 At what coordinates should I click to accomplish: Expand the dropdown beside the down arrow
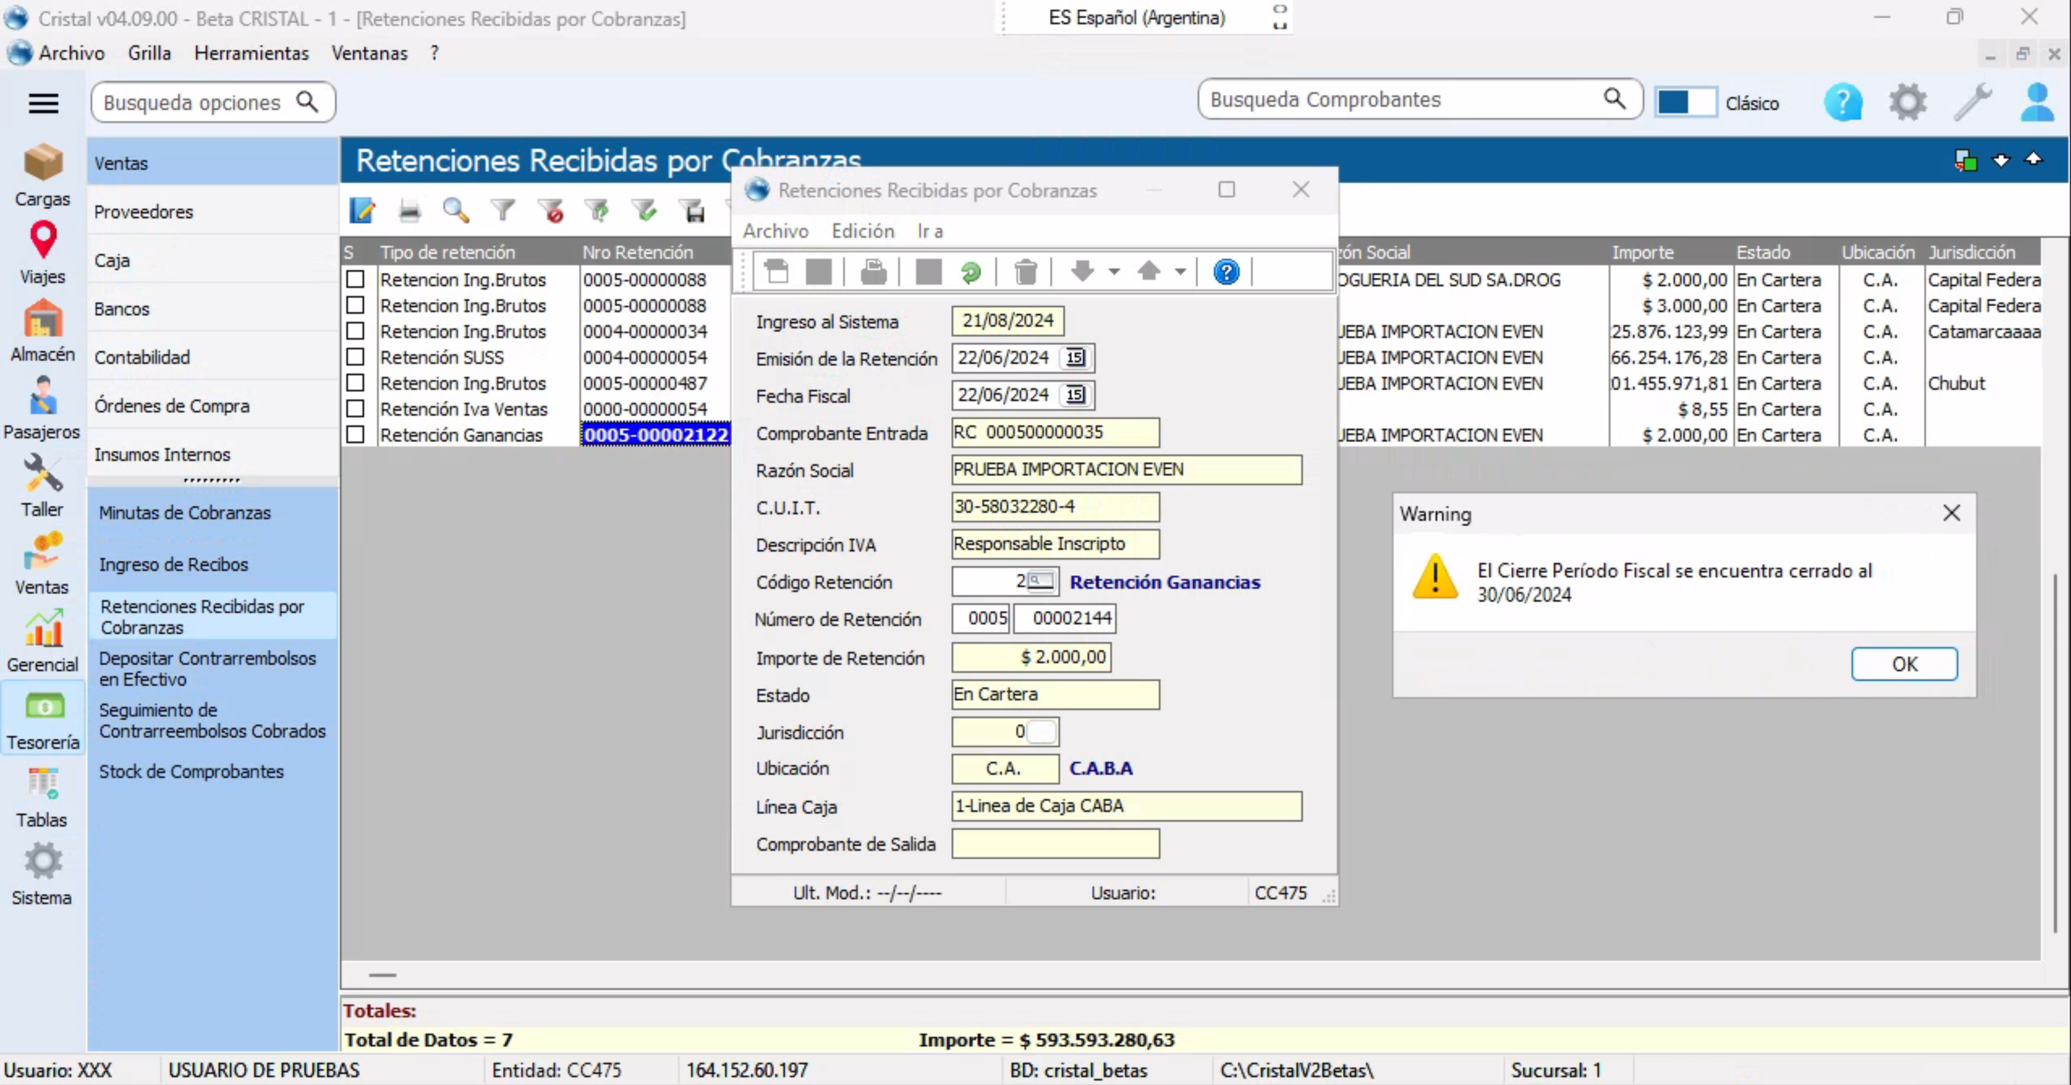tap(1114, 272)
